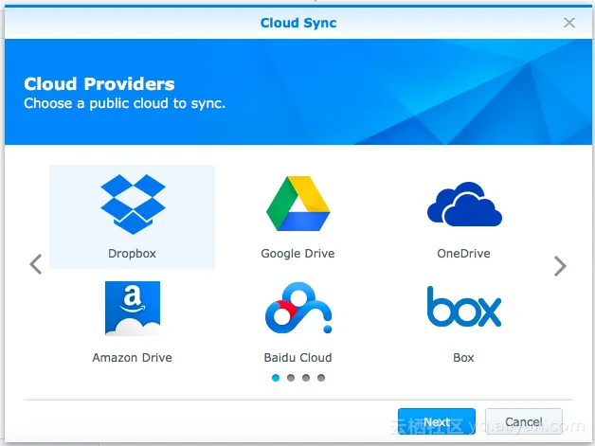Screen dimensions: 595x446
Task: Click the Google Drive label text
Action: pos(297,254)
